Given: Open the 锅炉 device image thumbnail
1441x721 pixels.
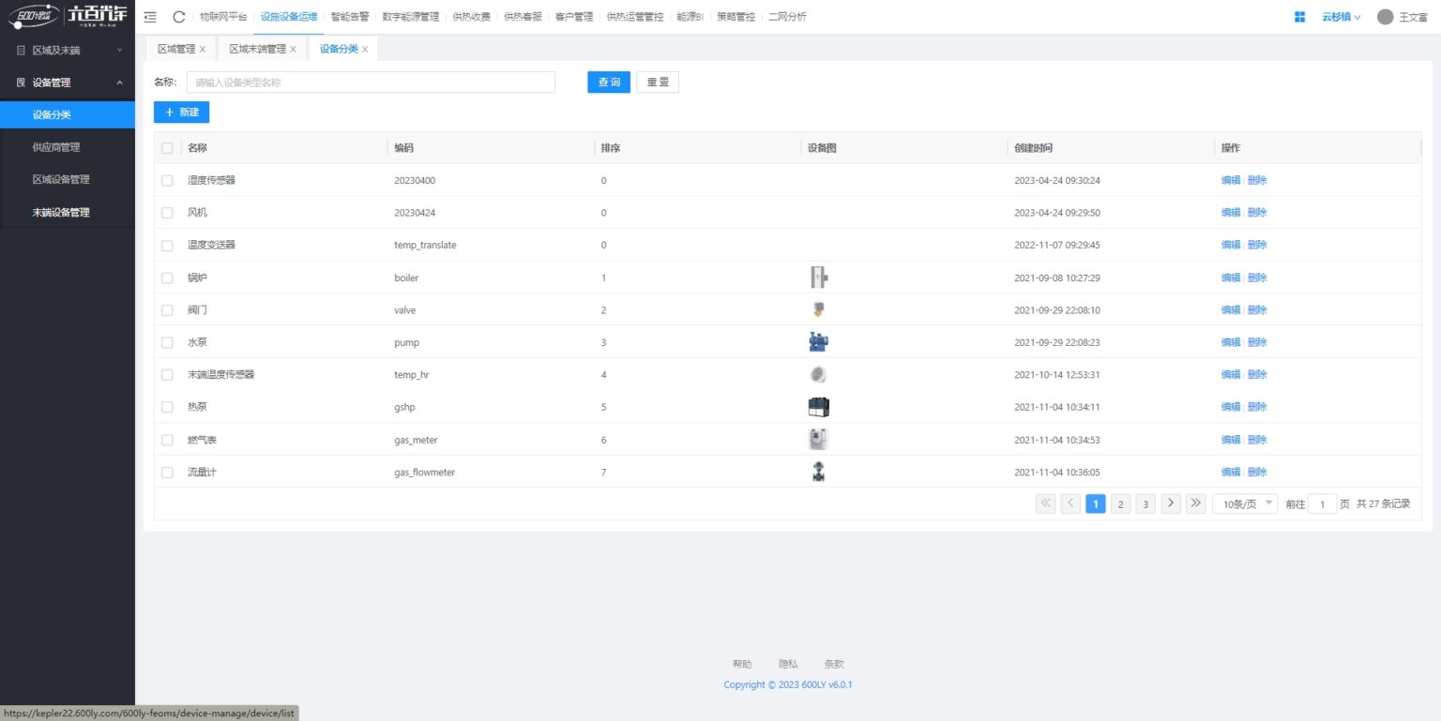Looking at the screenshot, I should click(x=819, y=278).
